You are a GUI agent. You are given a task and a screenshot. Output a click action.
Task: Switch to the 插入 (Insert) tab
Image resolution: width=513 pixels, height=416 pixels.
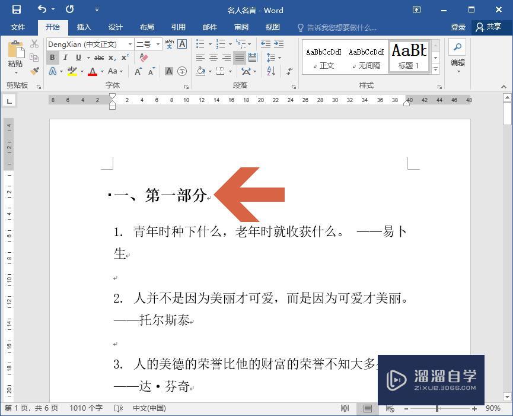coord(84,27)
